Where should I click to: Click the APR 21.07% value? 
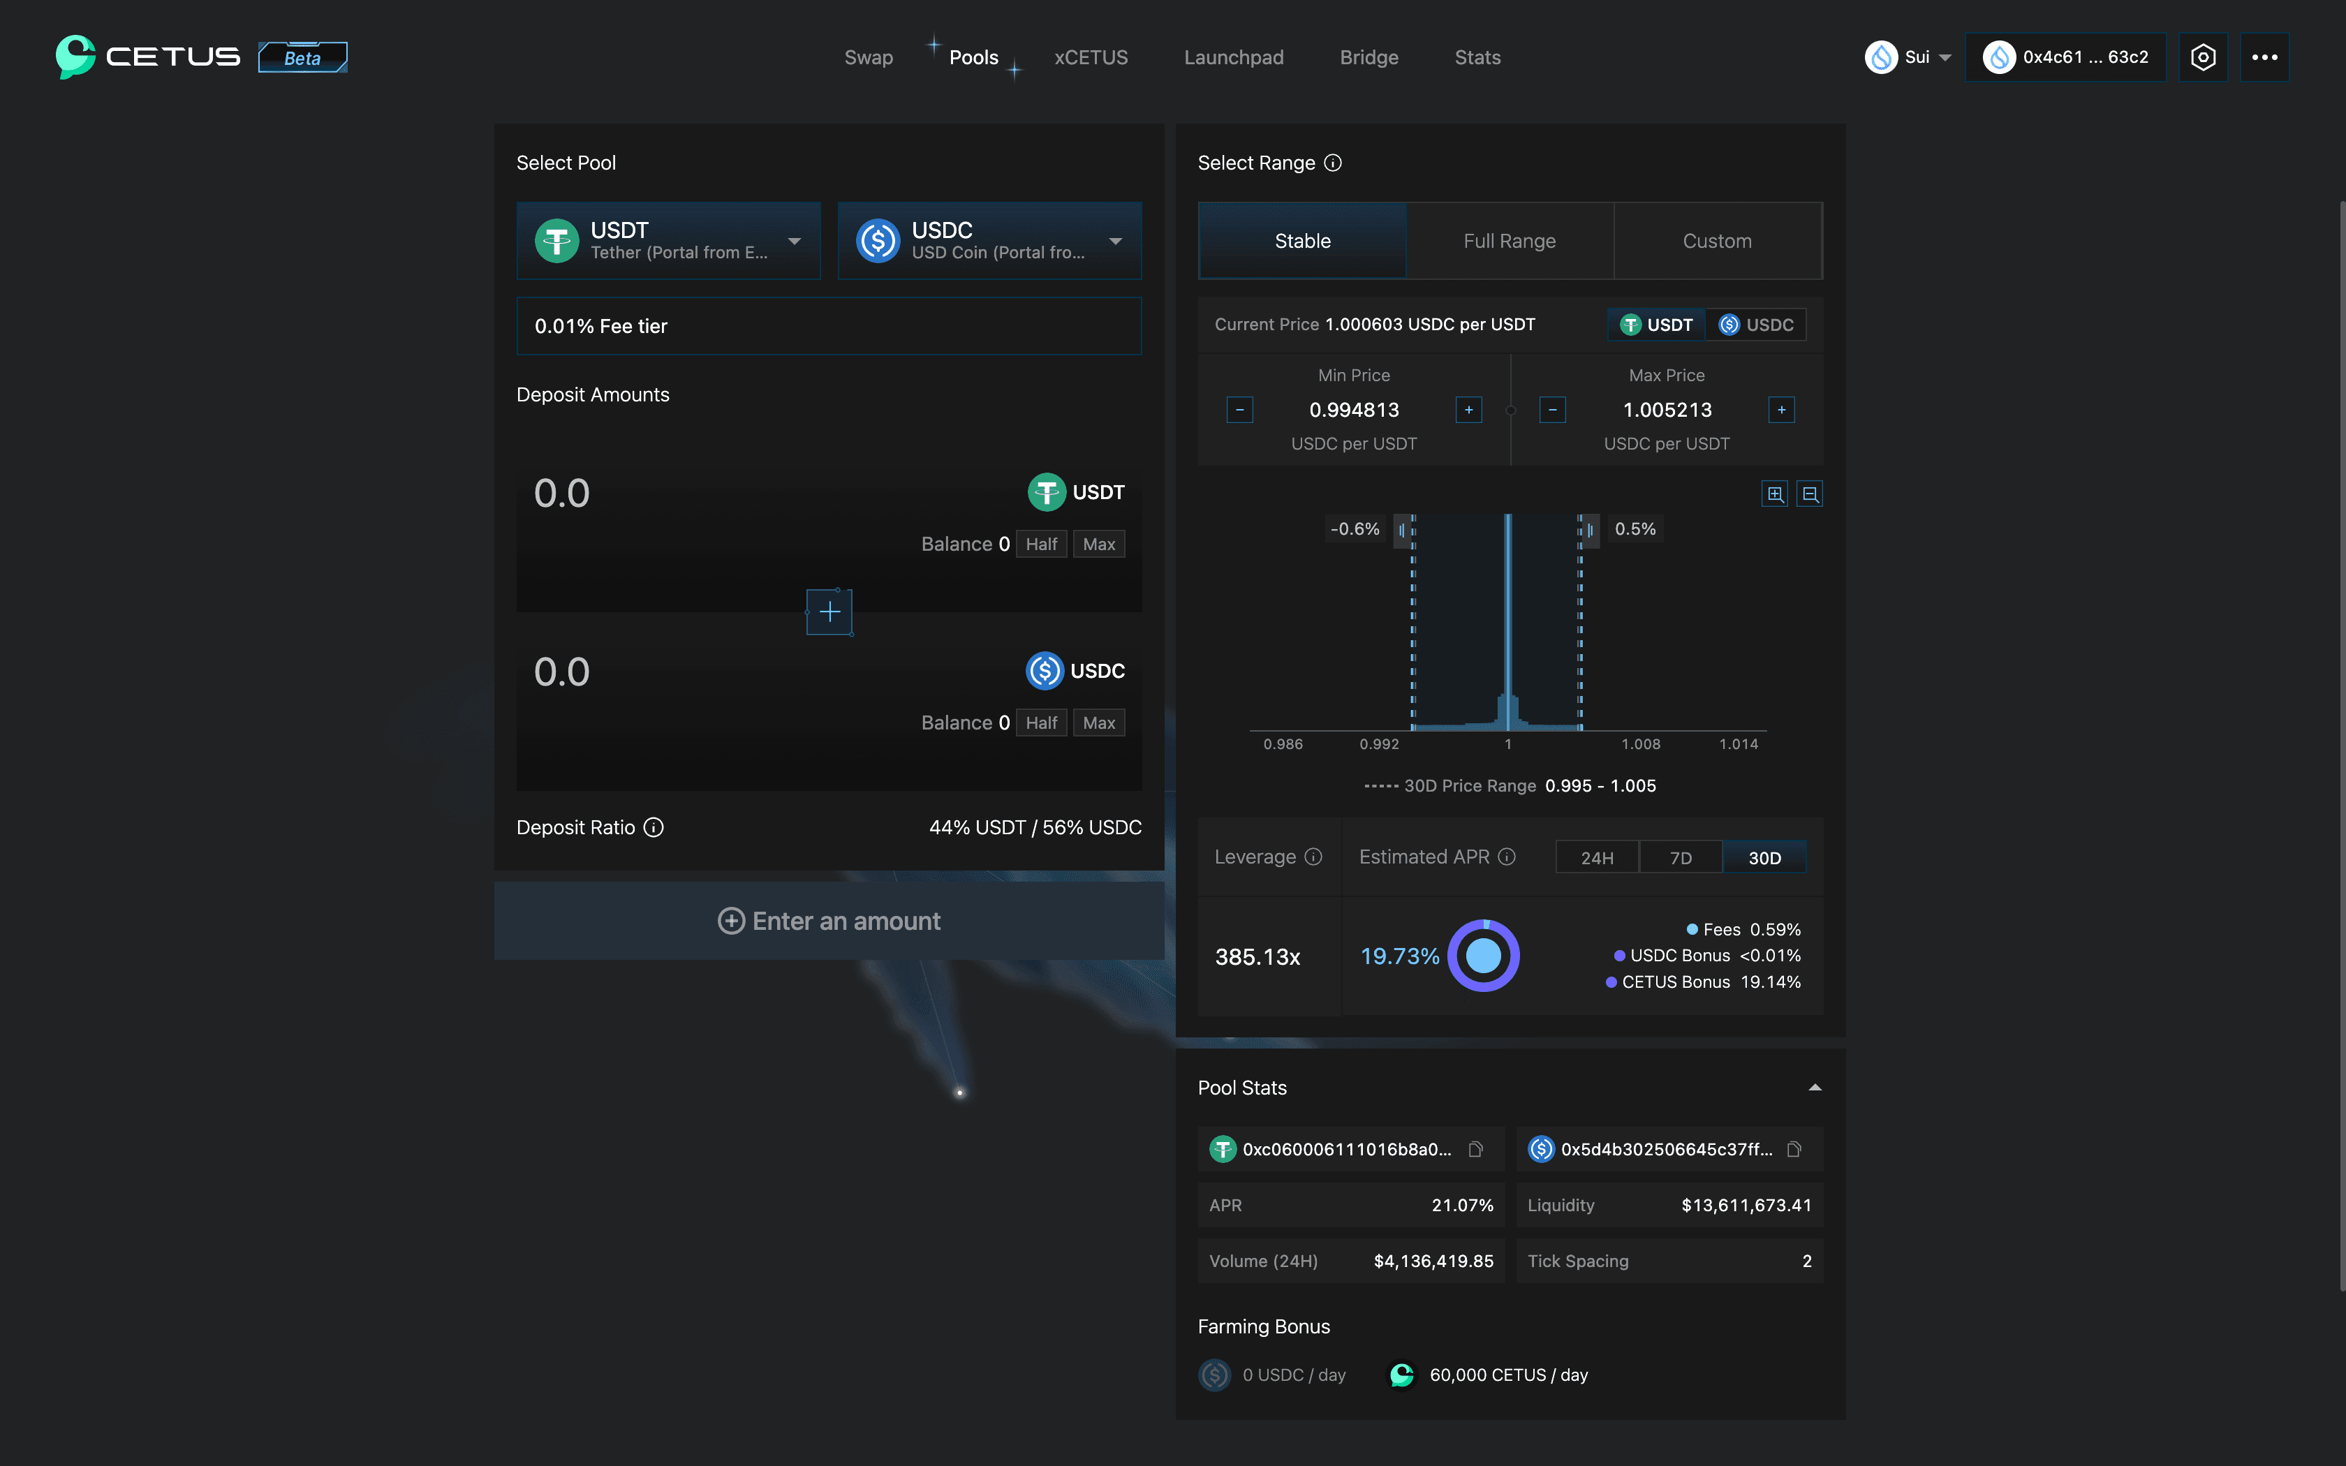coord(1462,1205)
